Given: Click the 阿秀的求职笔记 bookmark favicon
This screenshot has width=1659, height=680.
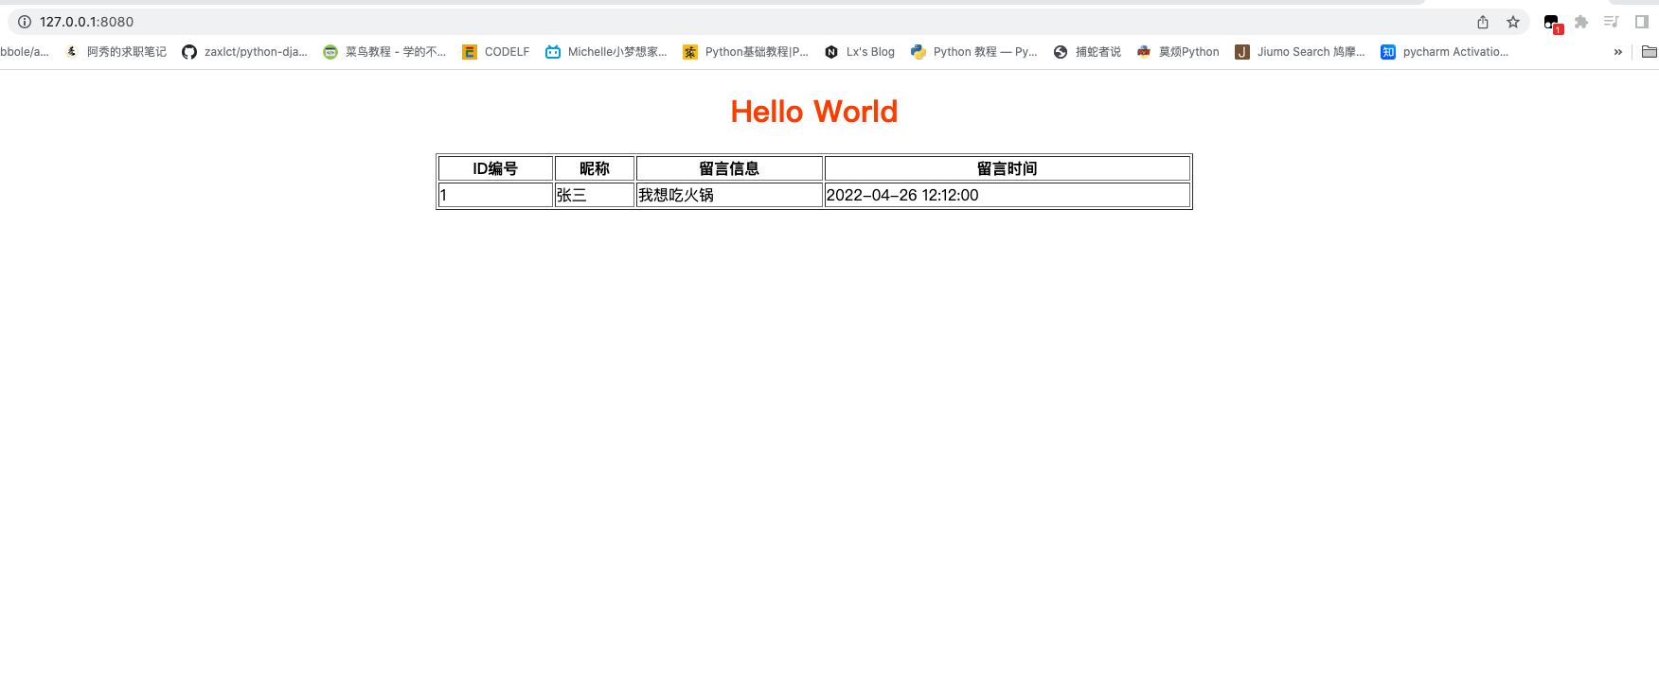Looking at the screenshot, I should (x=72, y=52).
